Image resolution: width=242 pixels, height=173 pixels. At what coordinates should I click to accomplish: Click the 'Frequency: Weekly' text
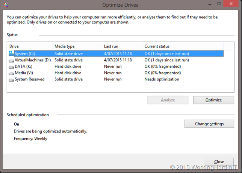coord(30,139)
